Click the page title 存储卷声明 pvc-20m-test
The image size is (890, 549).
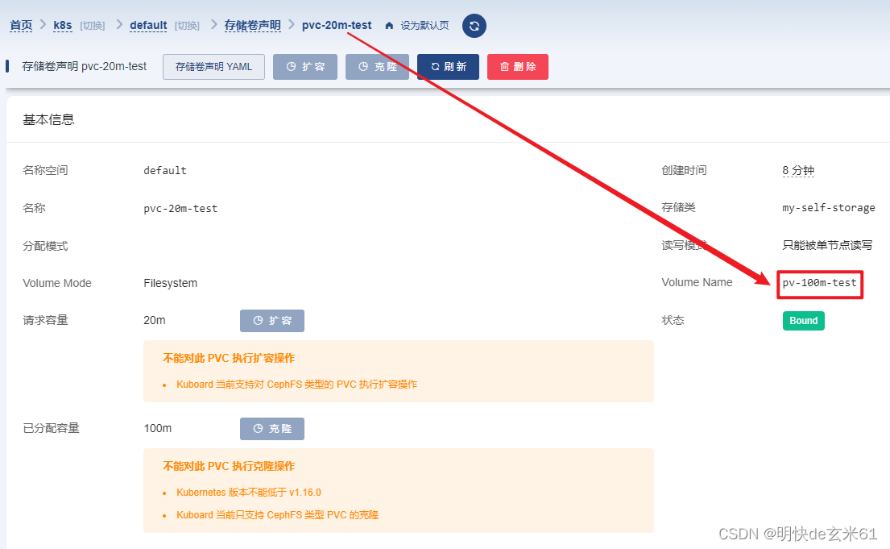pyautogui.click(x=84, y=66)
